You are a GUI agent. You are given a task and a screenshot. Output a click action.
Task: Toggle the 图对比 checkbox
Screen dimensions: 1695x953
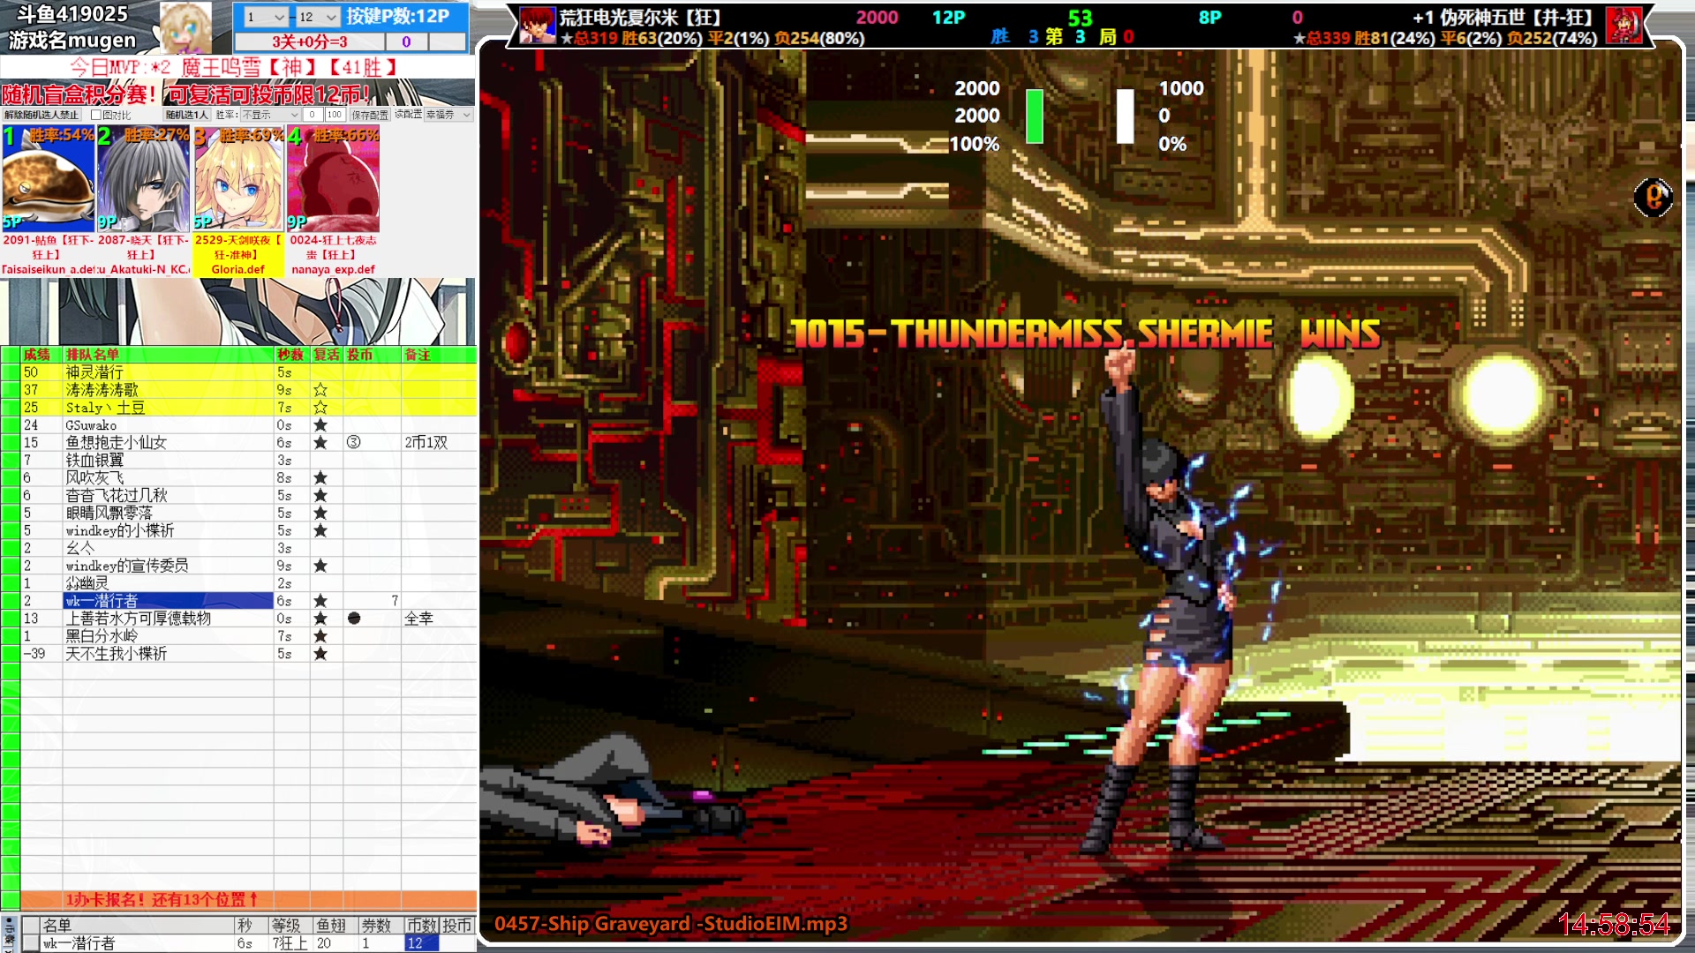96,115
